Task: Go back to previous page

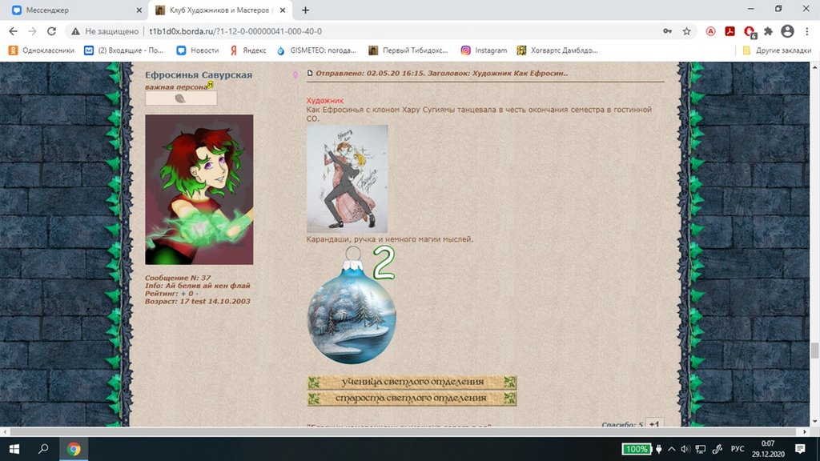Action: pos(13,31)
